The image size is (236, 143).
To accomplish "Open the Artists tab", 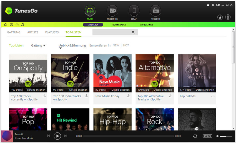I will 33,32.
